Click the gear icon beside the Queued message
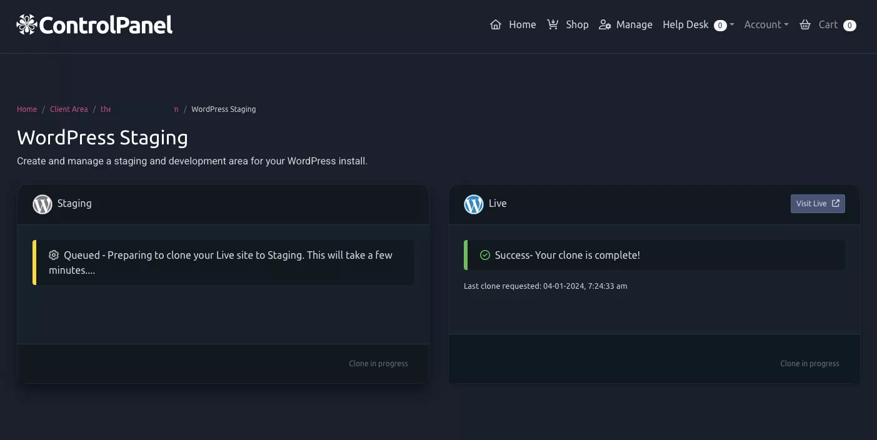877x440 pixels. [x=54, y=255]
